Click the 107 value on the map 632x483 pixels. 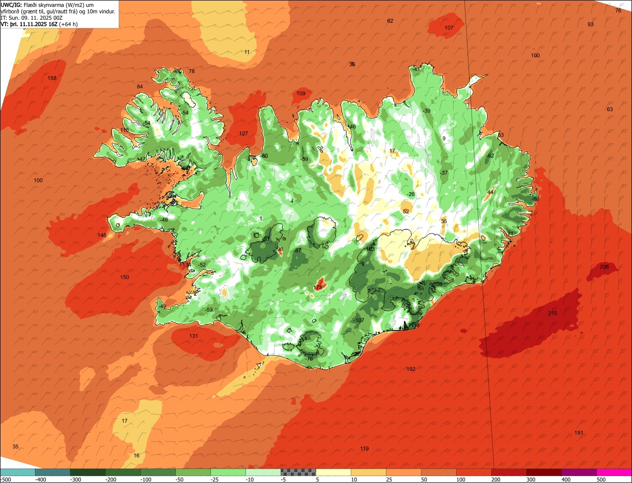pos(449,28)
